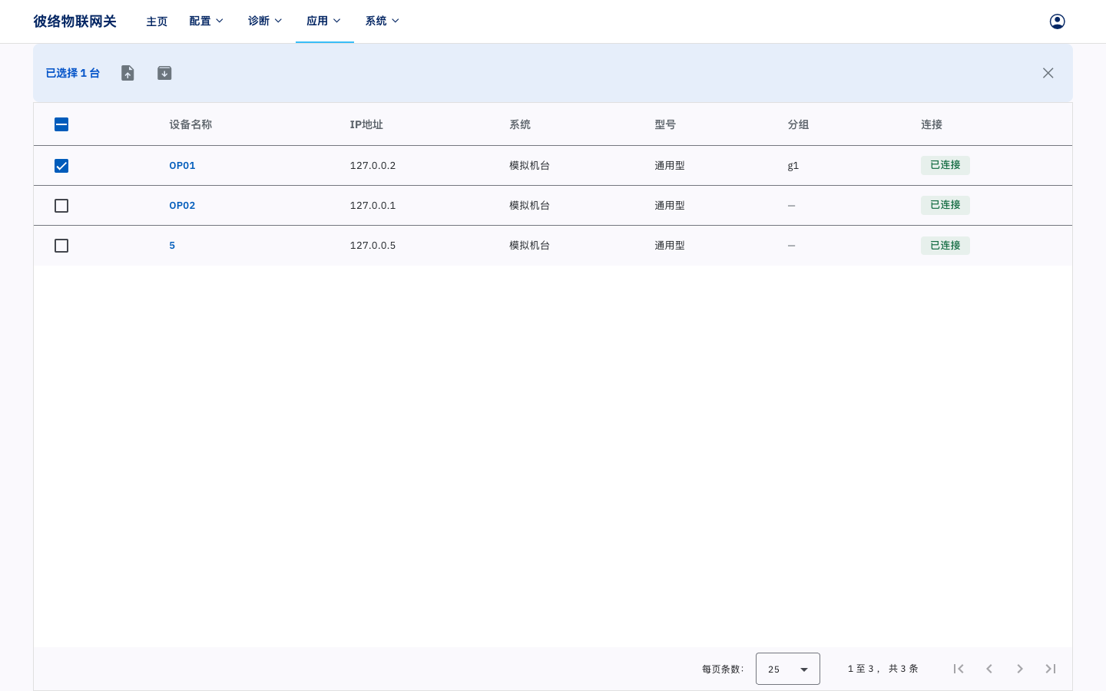This screenshot has height=691, width=1106.
Task: Go to previous page arrow
Action: [989, 669]
